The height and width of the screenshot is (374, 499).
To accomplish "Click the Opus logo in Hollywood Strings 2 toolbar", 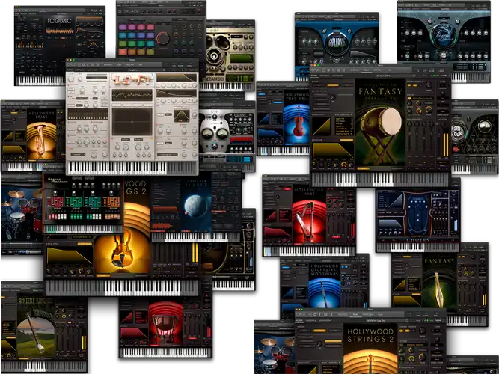I will coord(301,314).
